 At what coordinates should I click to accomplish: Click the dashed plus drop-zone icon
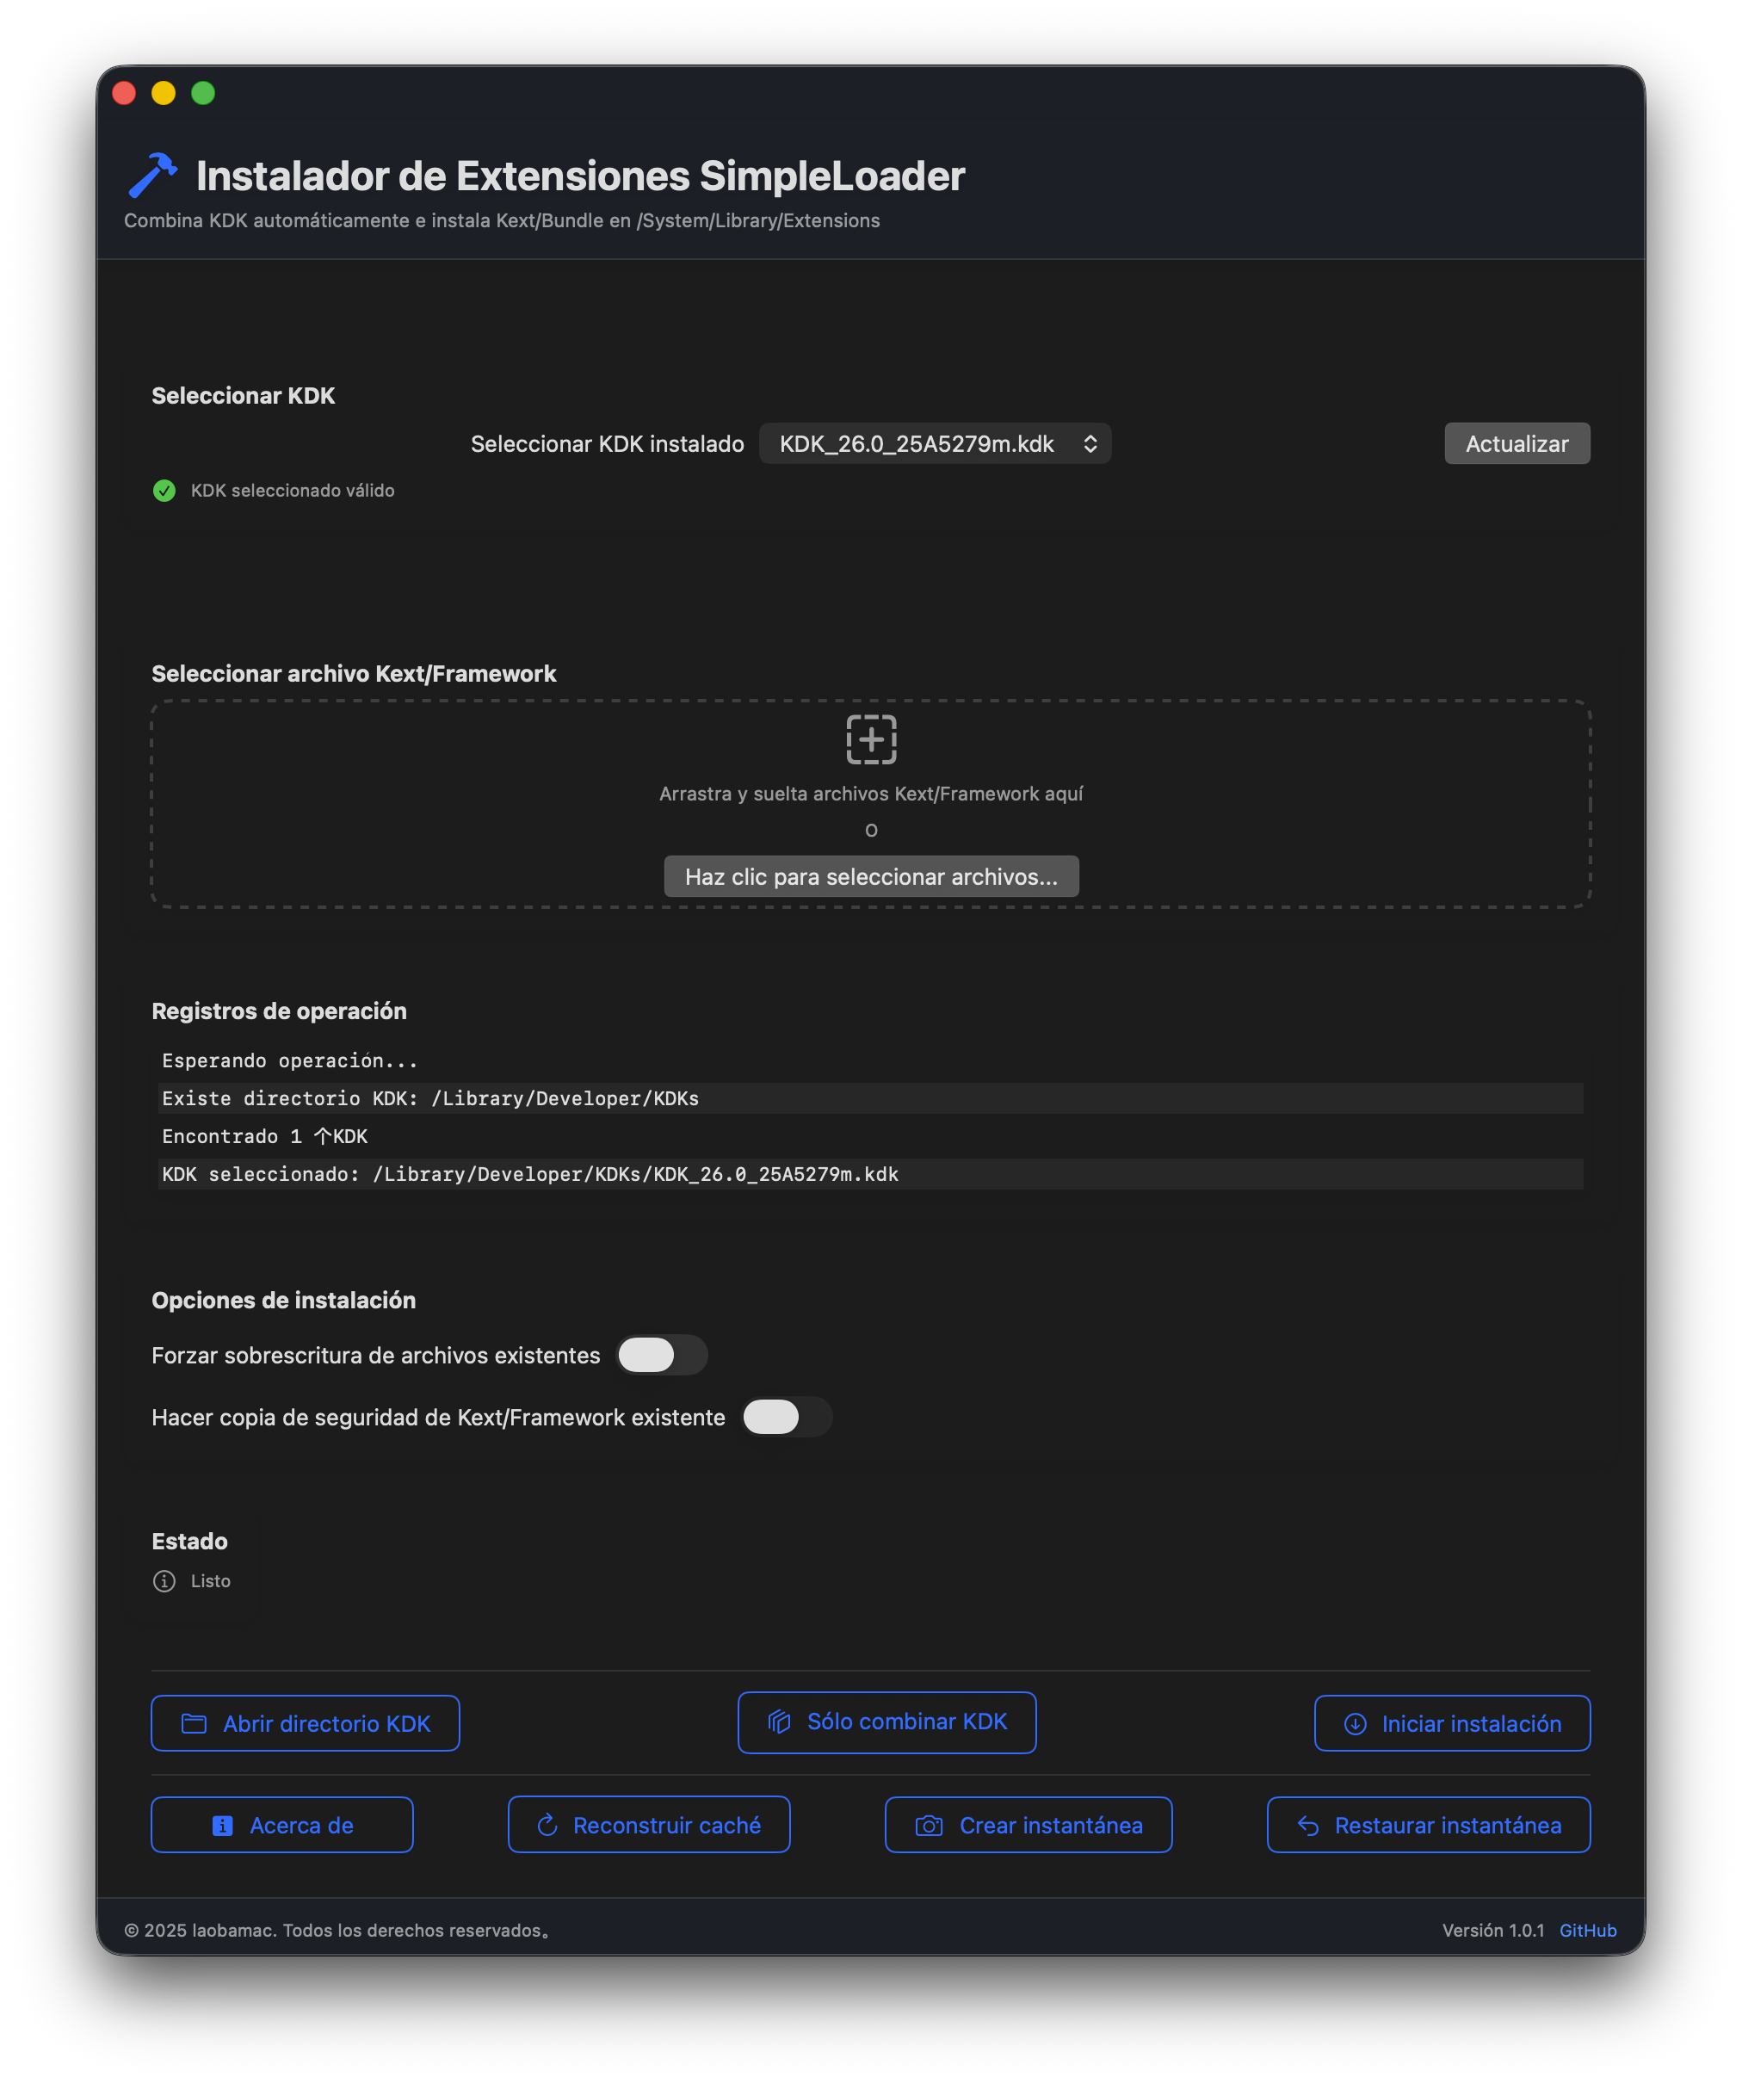click(x=871, y=739)
